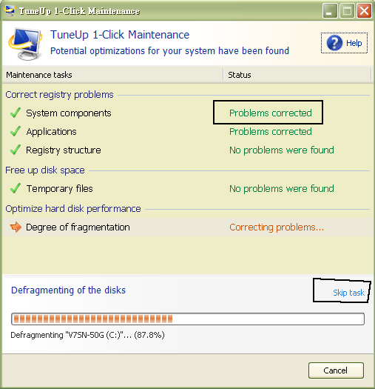Click the TuneUp title bar application icon

pos(10,10)
